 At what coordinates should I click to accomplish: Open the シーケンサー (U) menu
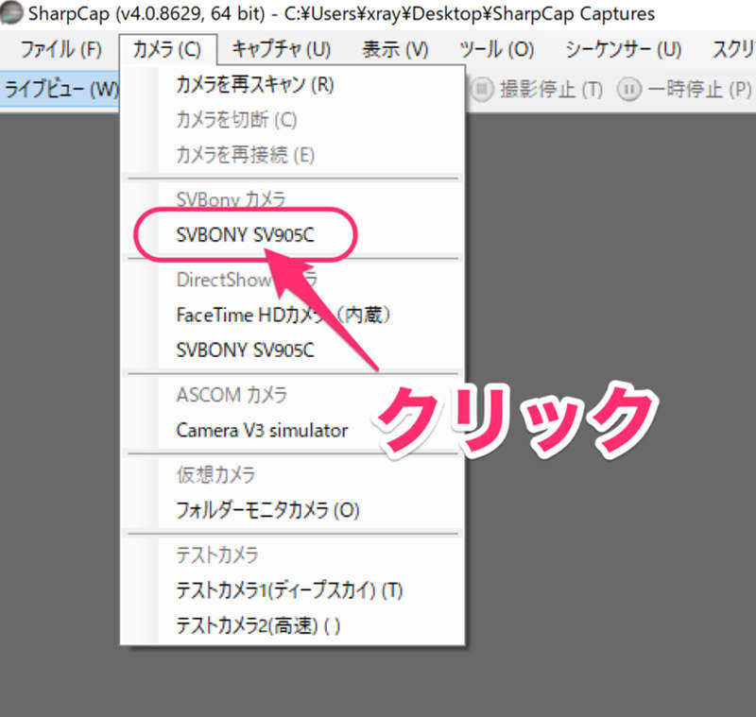point(623,50)
